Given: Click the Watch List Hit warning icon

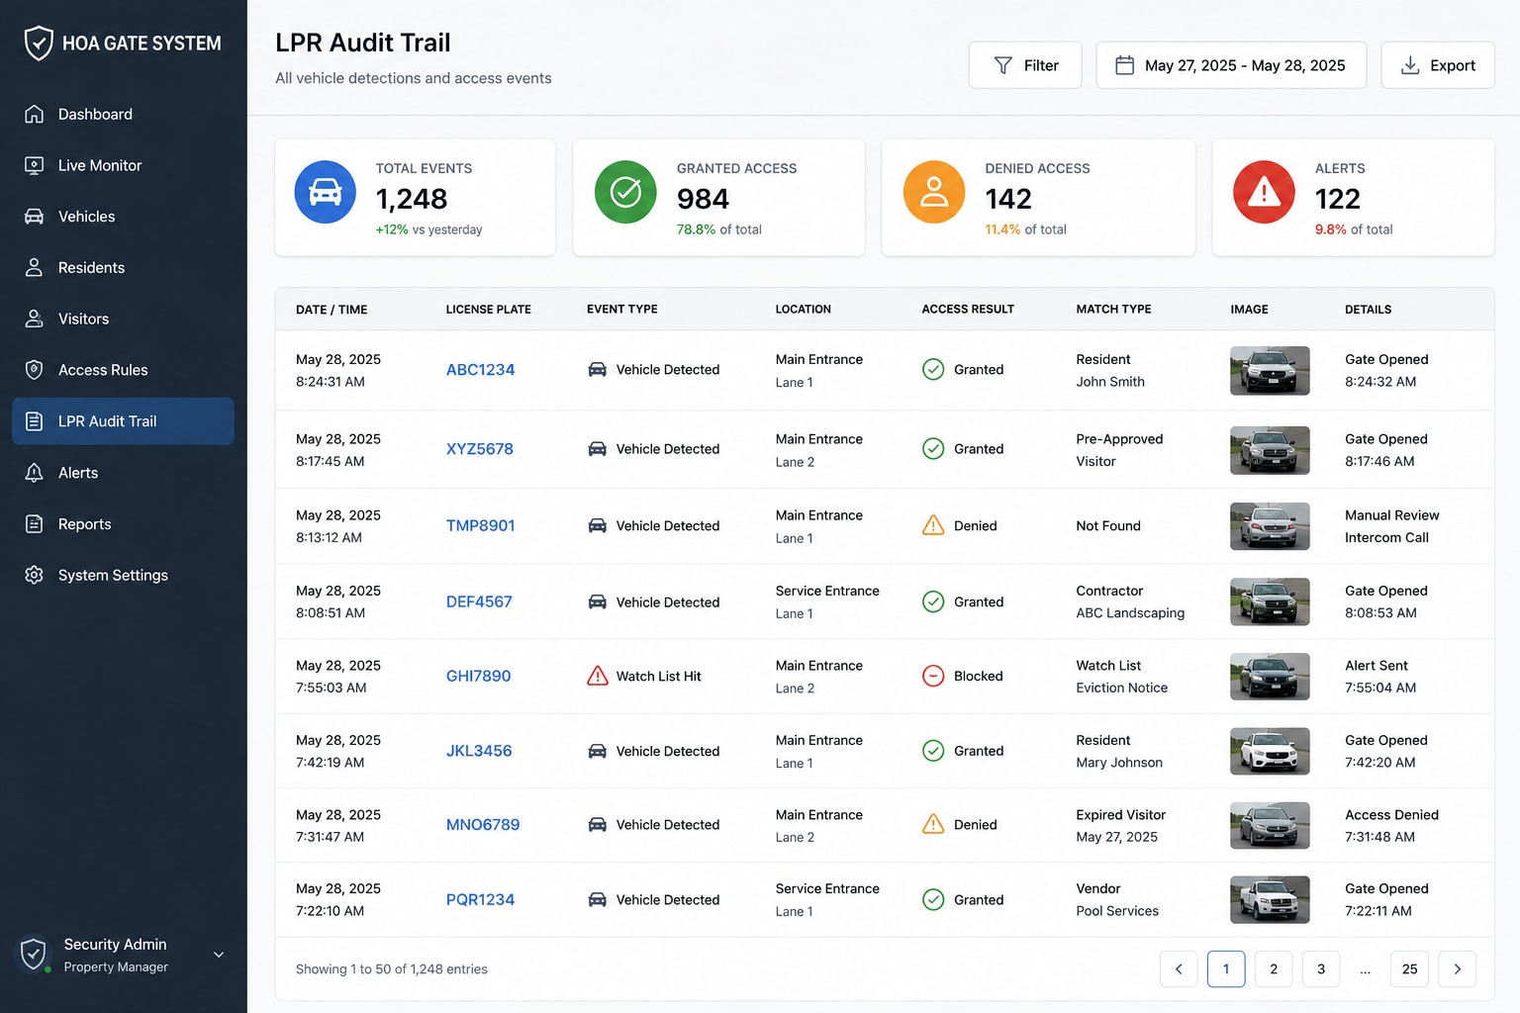Looking at the screenshot, I should (x=598, y=677).
